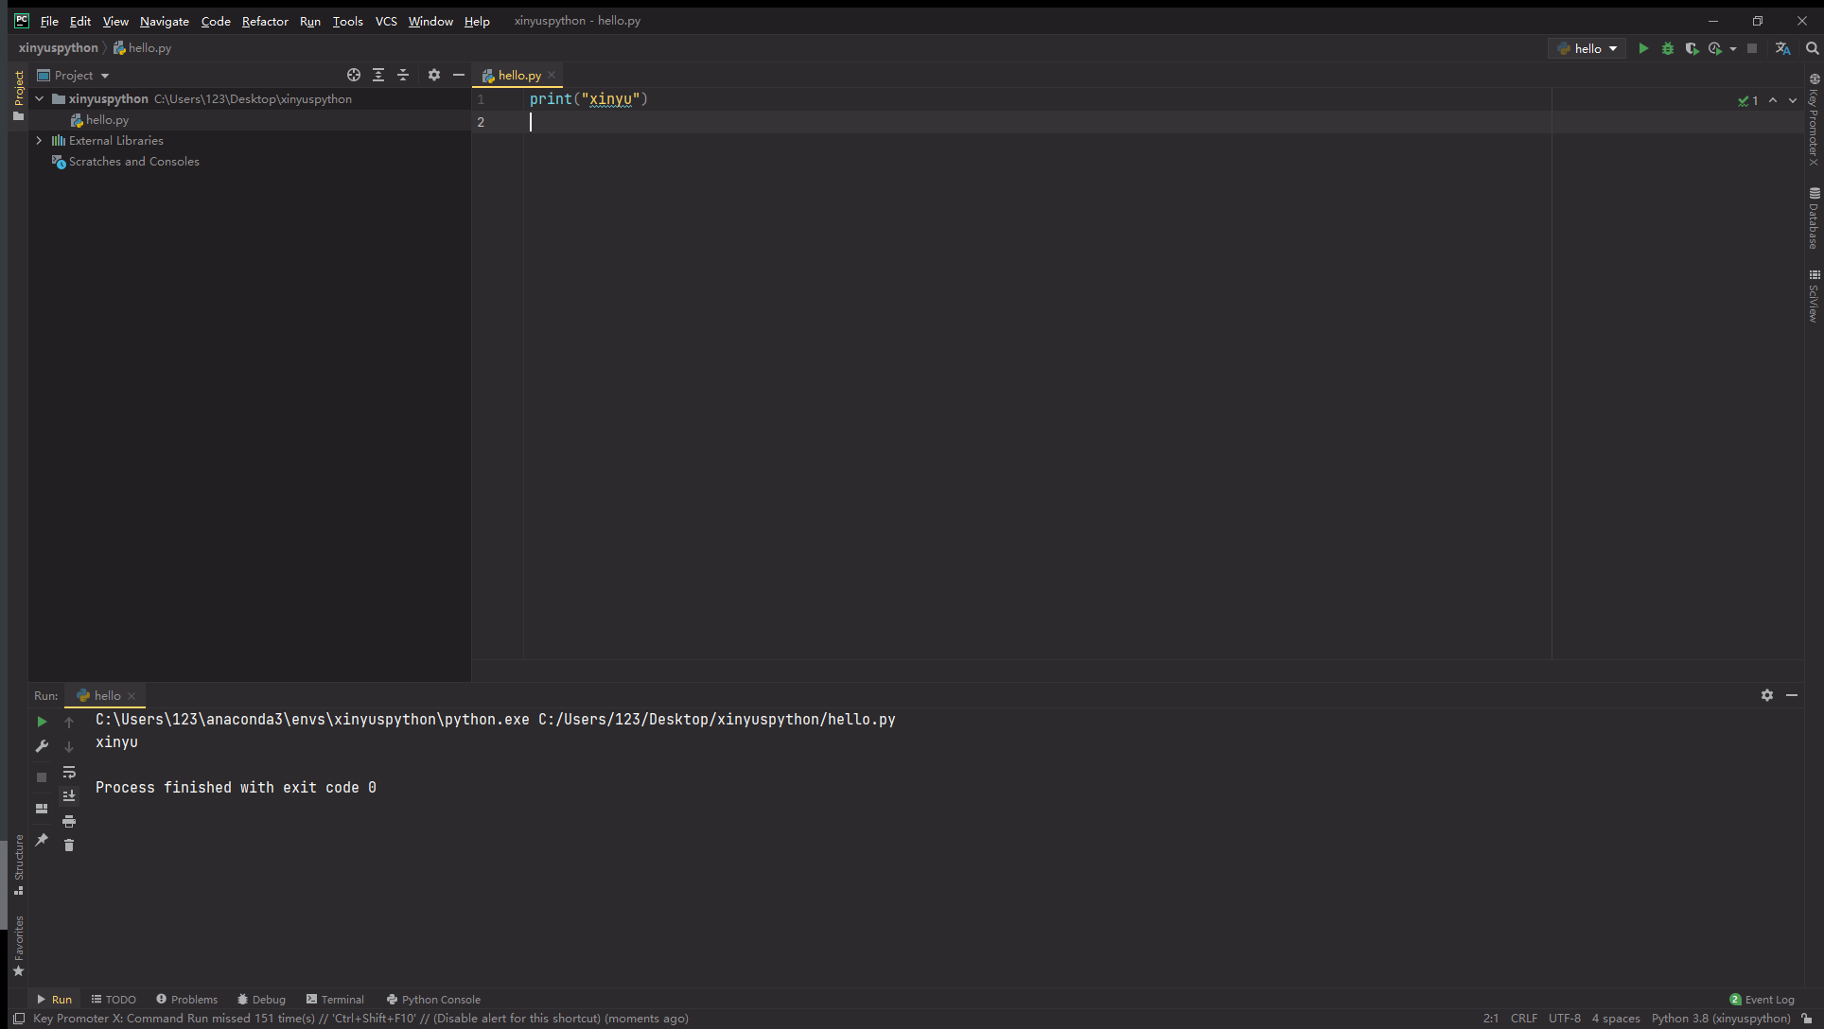This screenshot has height=1029, width=1824.
Task: Click the up-arrow stack trace icon in Run panel
Action: (x=69, y=722)
